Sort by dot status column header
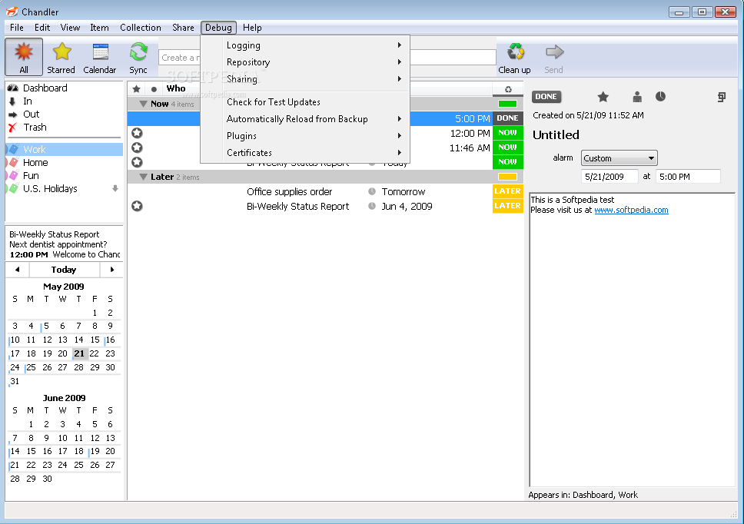This screenshot has width=744, height=524. 154,89
